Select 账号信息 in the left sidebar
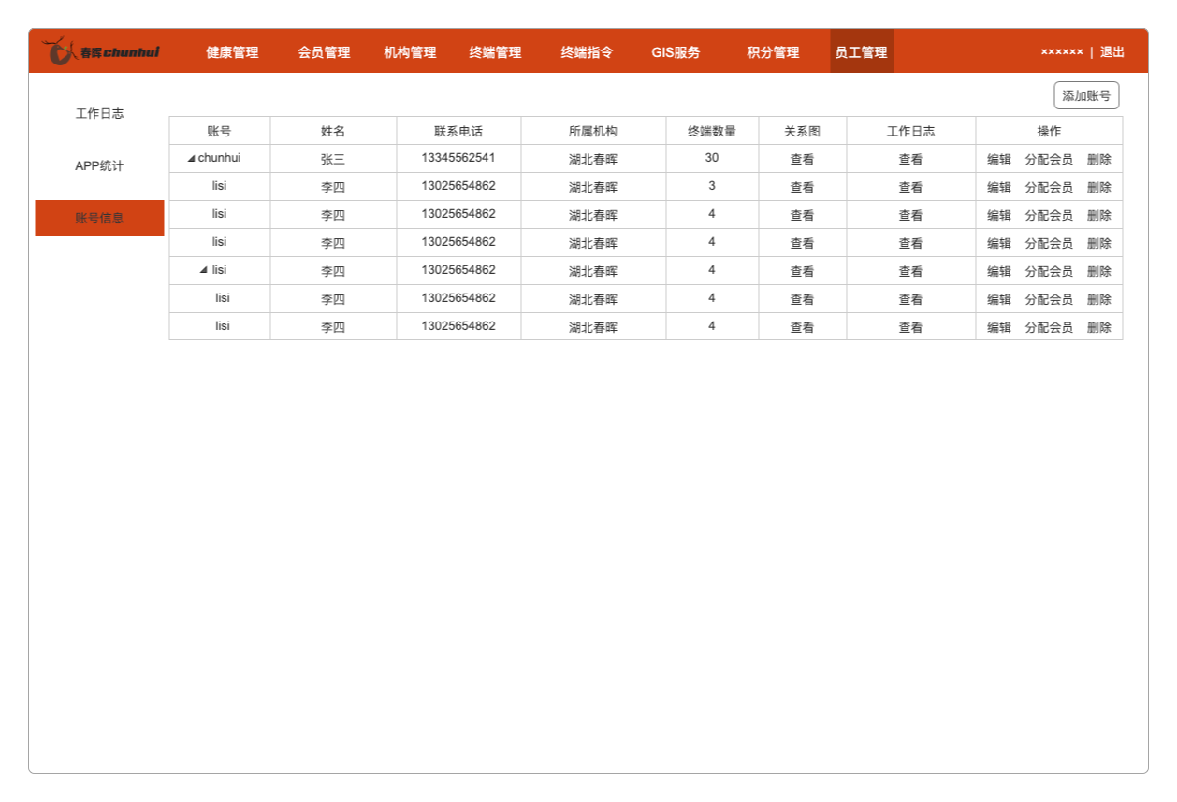This screenshot has width=1177, height=802. coord(99,218)
